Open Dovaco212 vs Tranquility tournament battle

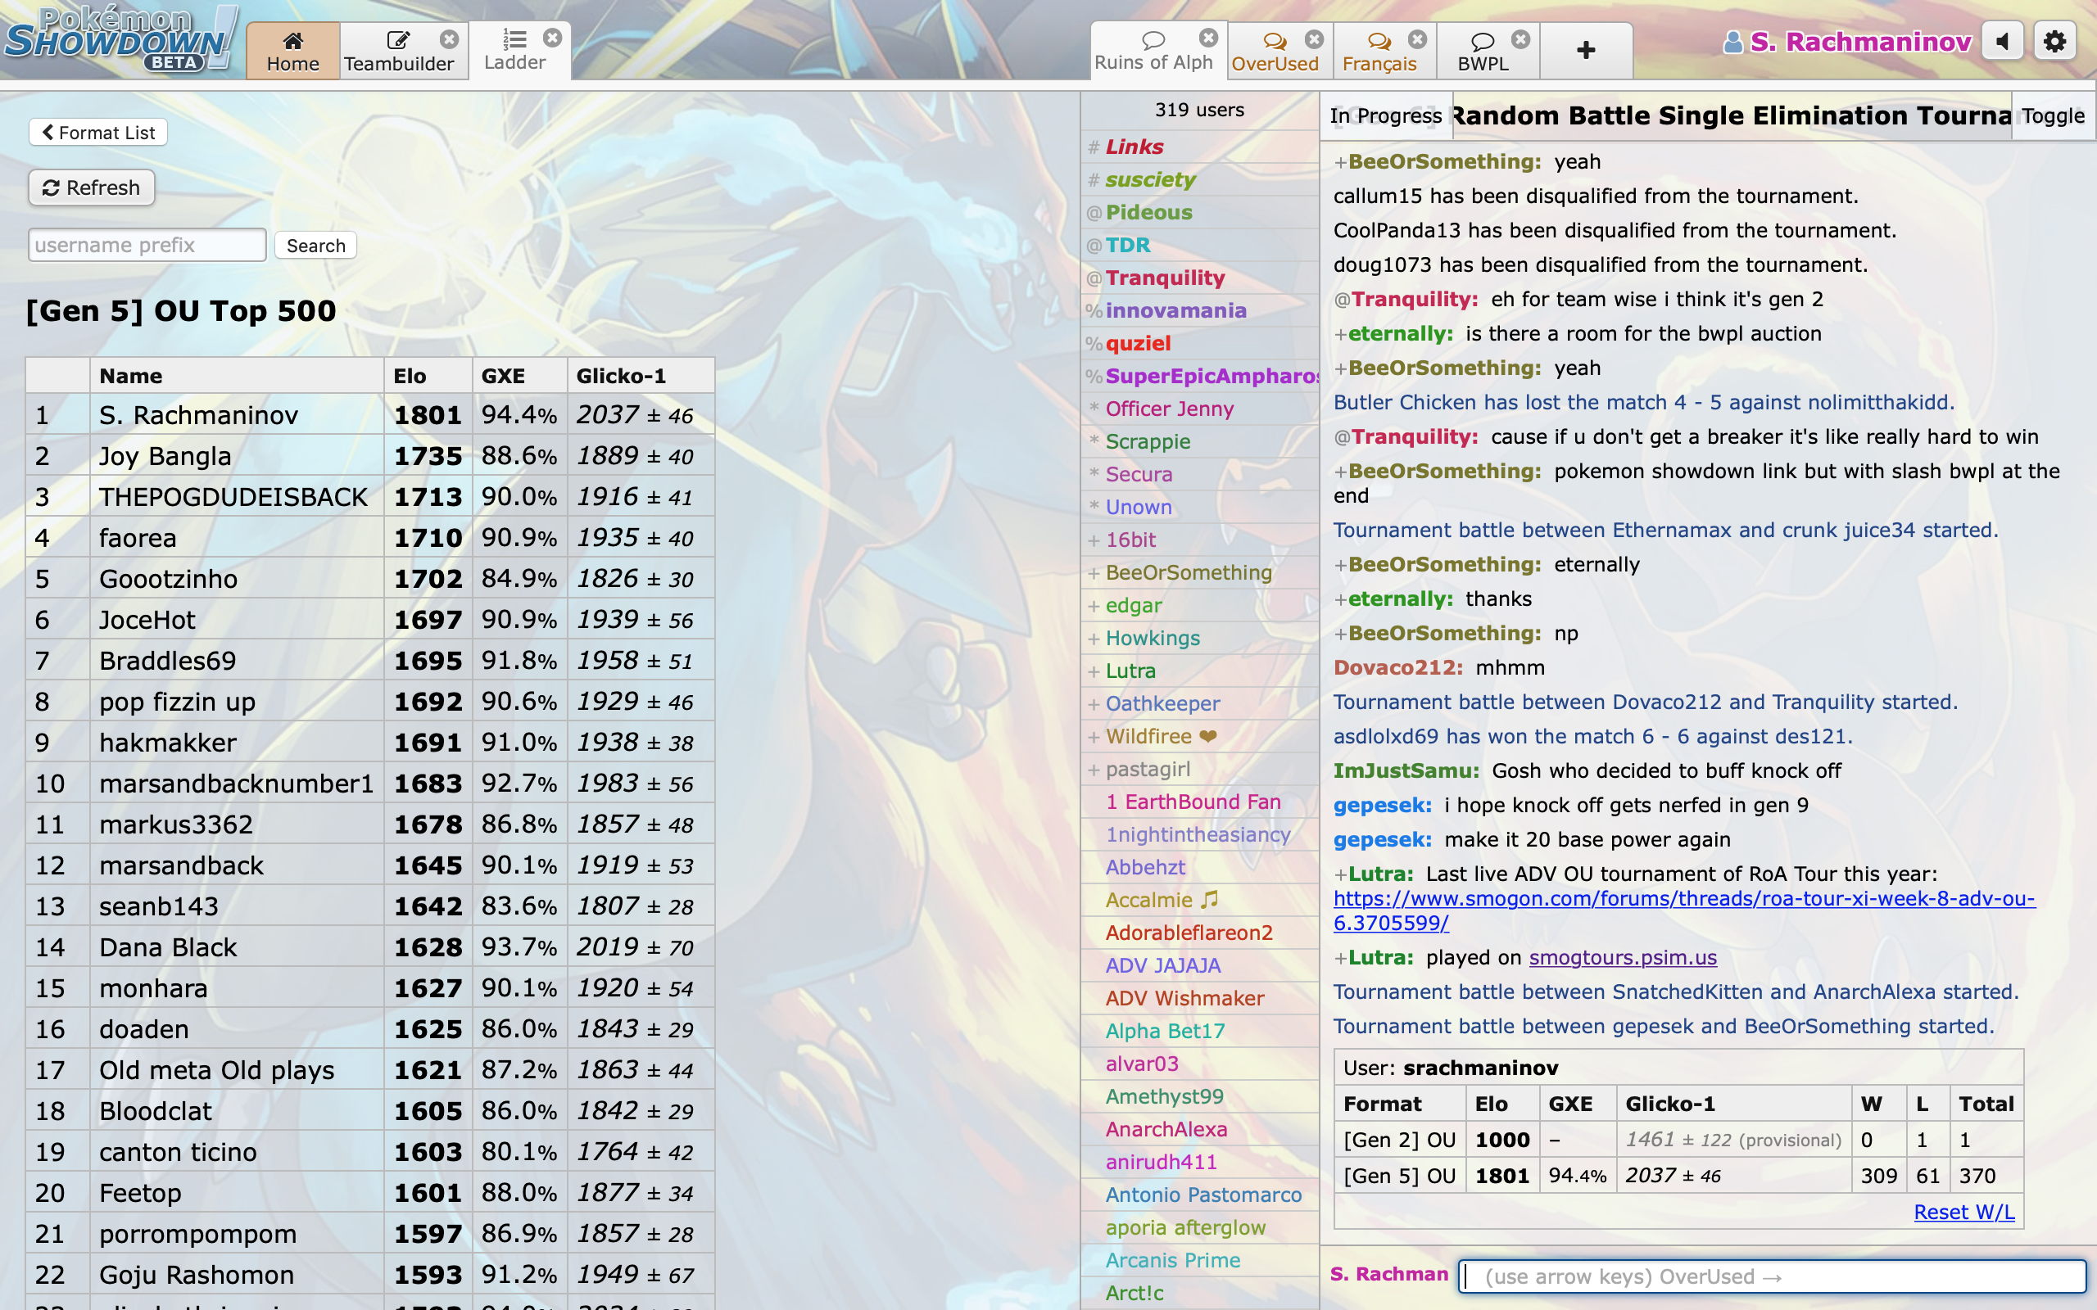click(1646, 702)
